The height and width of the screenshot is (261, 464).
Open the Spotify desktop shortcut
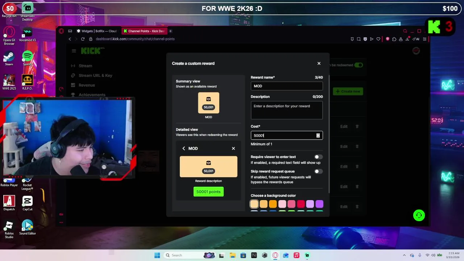[28, 59]
